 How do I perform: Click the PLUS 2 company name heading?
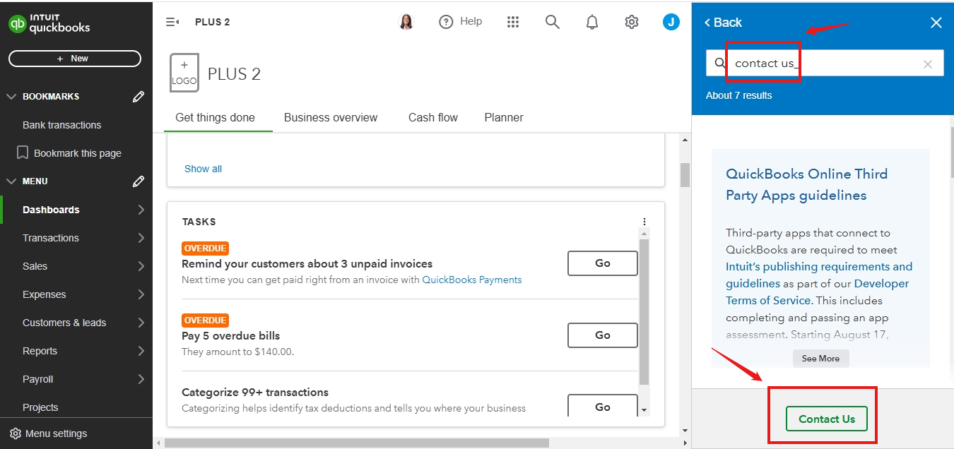[x=234, y=74]
